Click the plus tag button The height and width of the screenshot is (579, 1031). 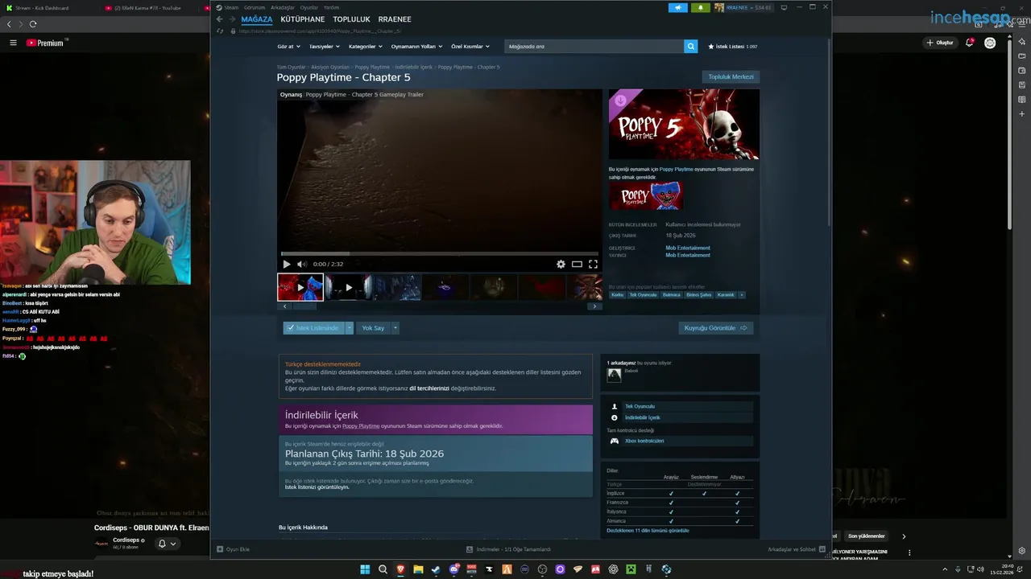742,295
